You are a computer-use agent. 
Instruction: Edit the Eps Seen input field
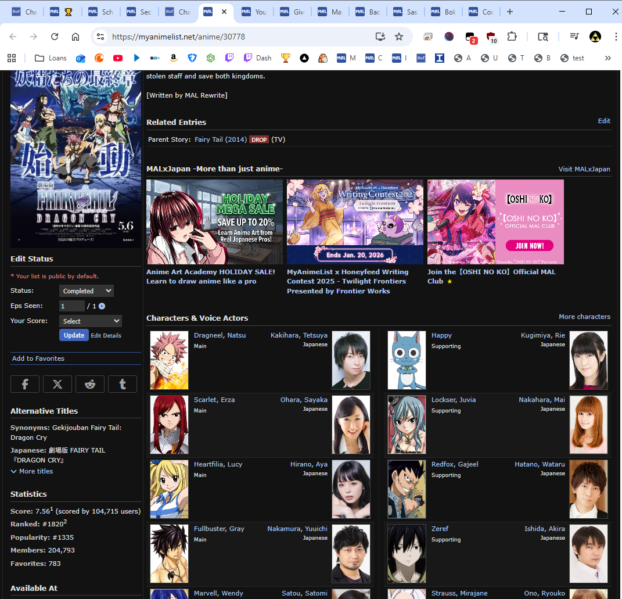[x=72, y=306]
